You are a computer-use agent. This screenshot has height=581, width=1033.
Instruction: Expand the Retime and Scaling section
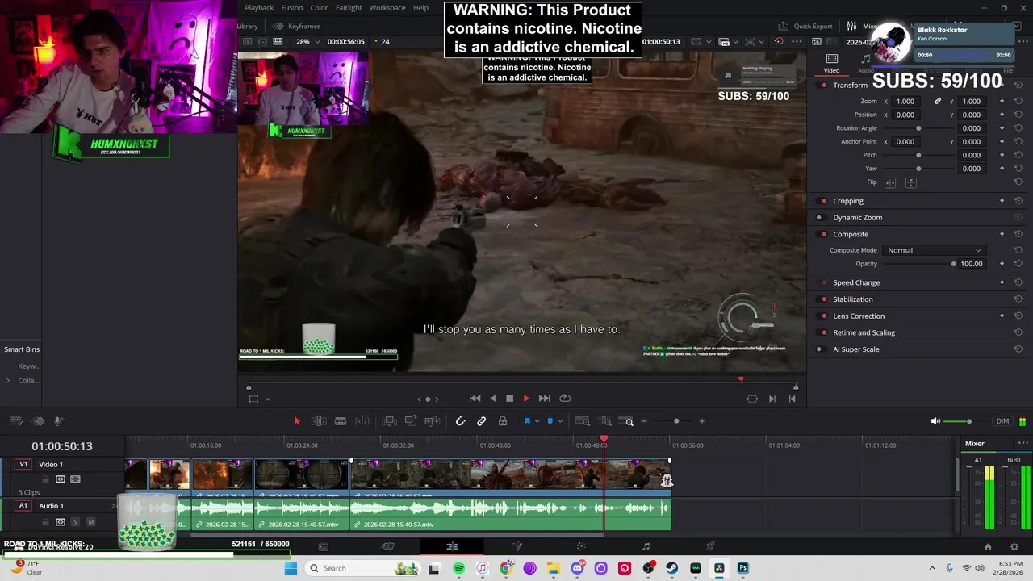[x=864, y=332]
